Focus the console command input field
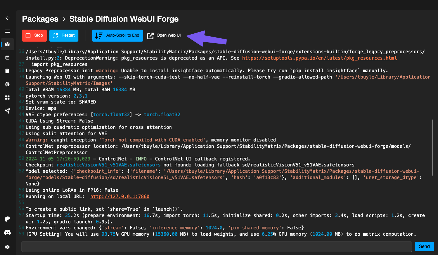Screen dimensions: 438x255 point(216,247)
